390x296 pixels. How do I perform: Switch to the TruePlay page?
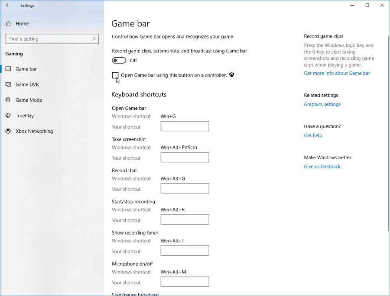(x=25, y=116)
